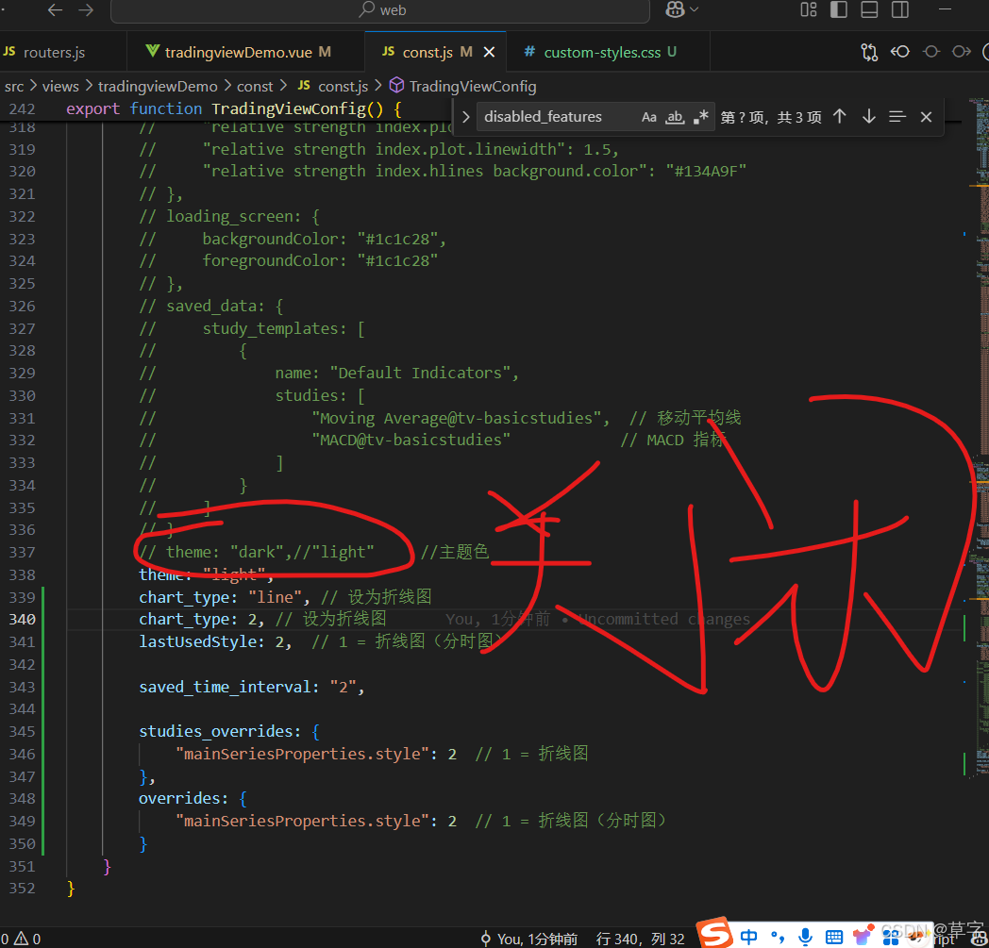Toggle Use Regular Expression in find widget

click(701, 117)
